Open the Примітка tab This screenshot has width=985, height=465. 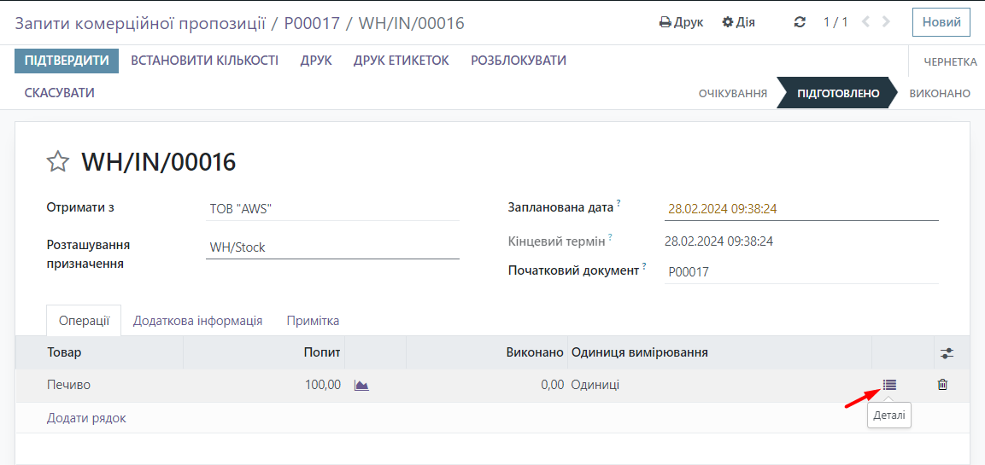tap(313, 321)
